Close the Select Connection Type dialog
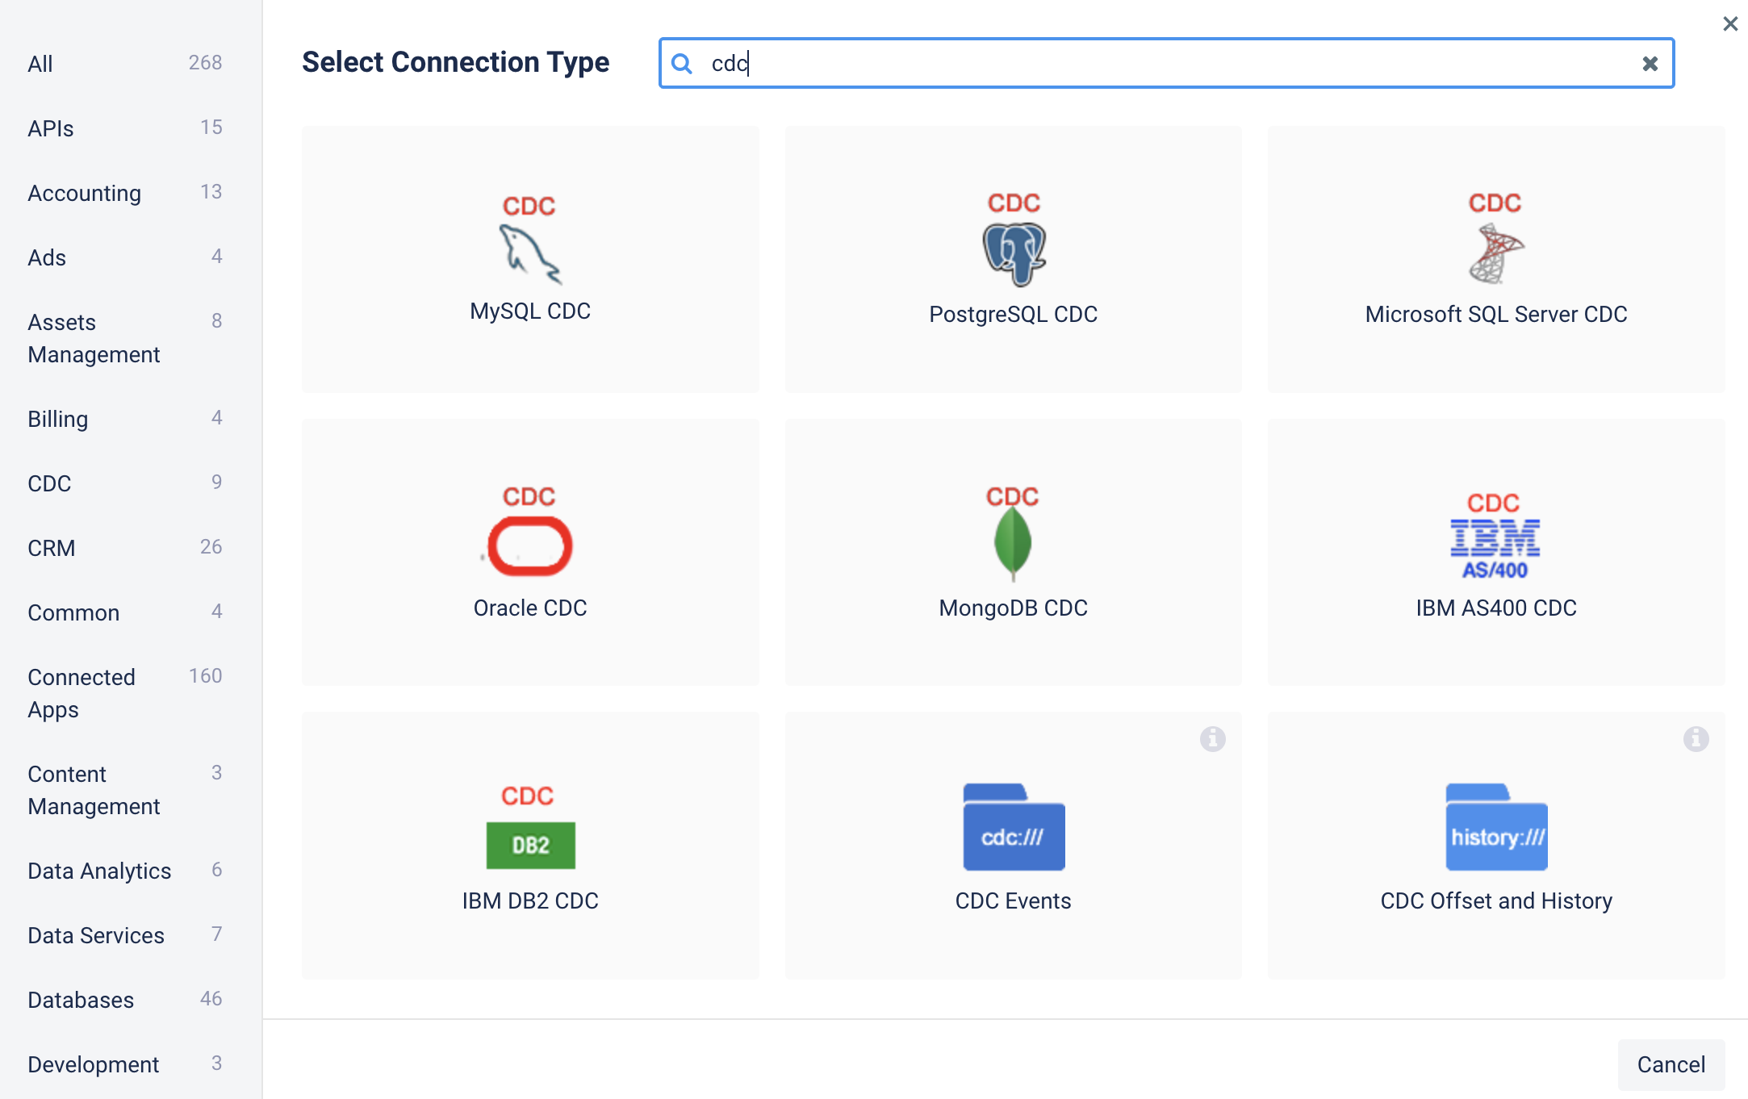This screenshot has height=1099, width=1748. click(x=1730, y=23)
